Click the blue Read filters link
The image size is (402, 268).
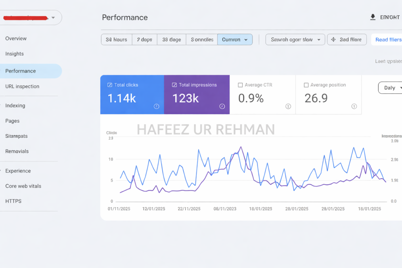tap(388, 40)
